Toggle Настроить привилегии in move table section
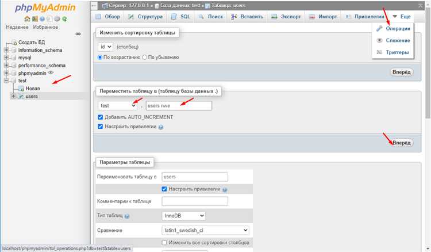This screenshot has height=252, width=431. [x=101, y=127]
